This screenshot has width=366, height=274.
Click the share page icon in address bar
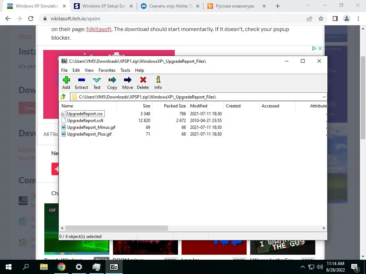(310, 19)
